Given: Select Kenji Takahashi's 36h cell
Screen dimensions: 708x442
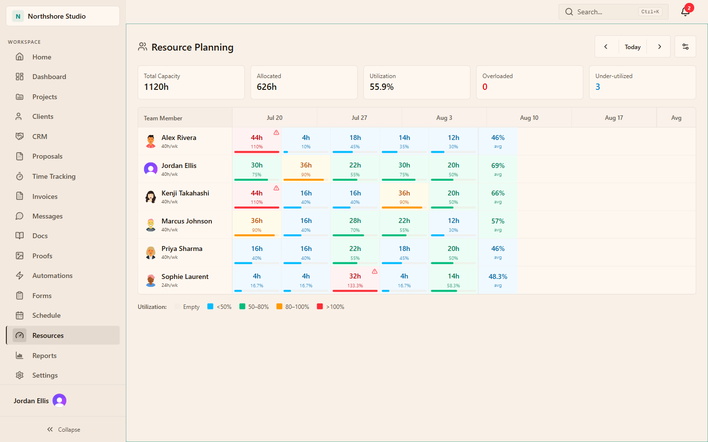Looking at the screenshot, I should pos(404,197).
